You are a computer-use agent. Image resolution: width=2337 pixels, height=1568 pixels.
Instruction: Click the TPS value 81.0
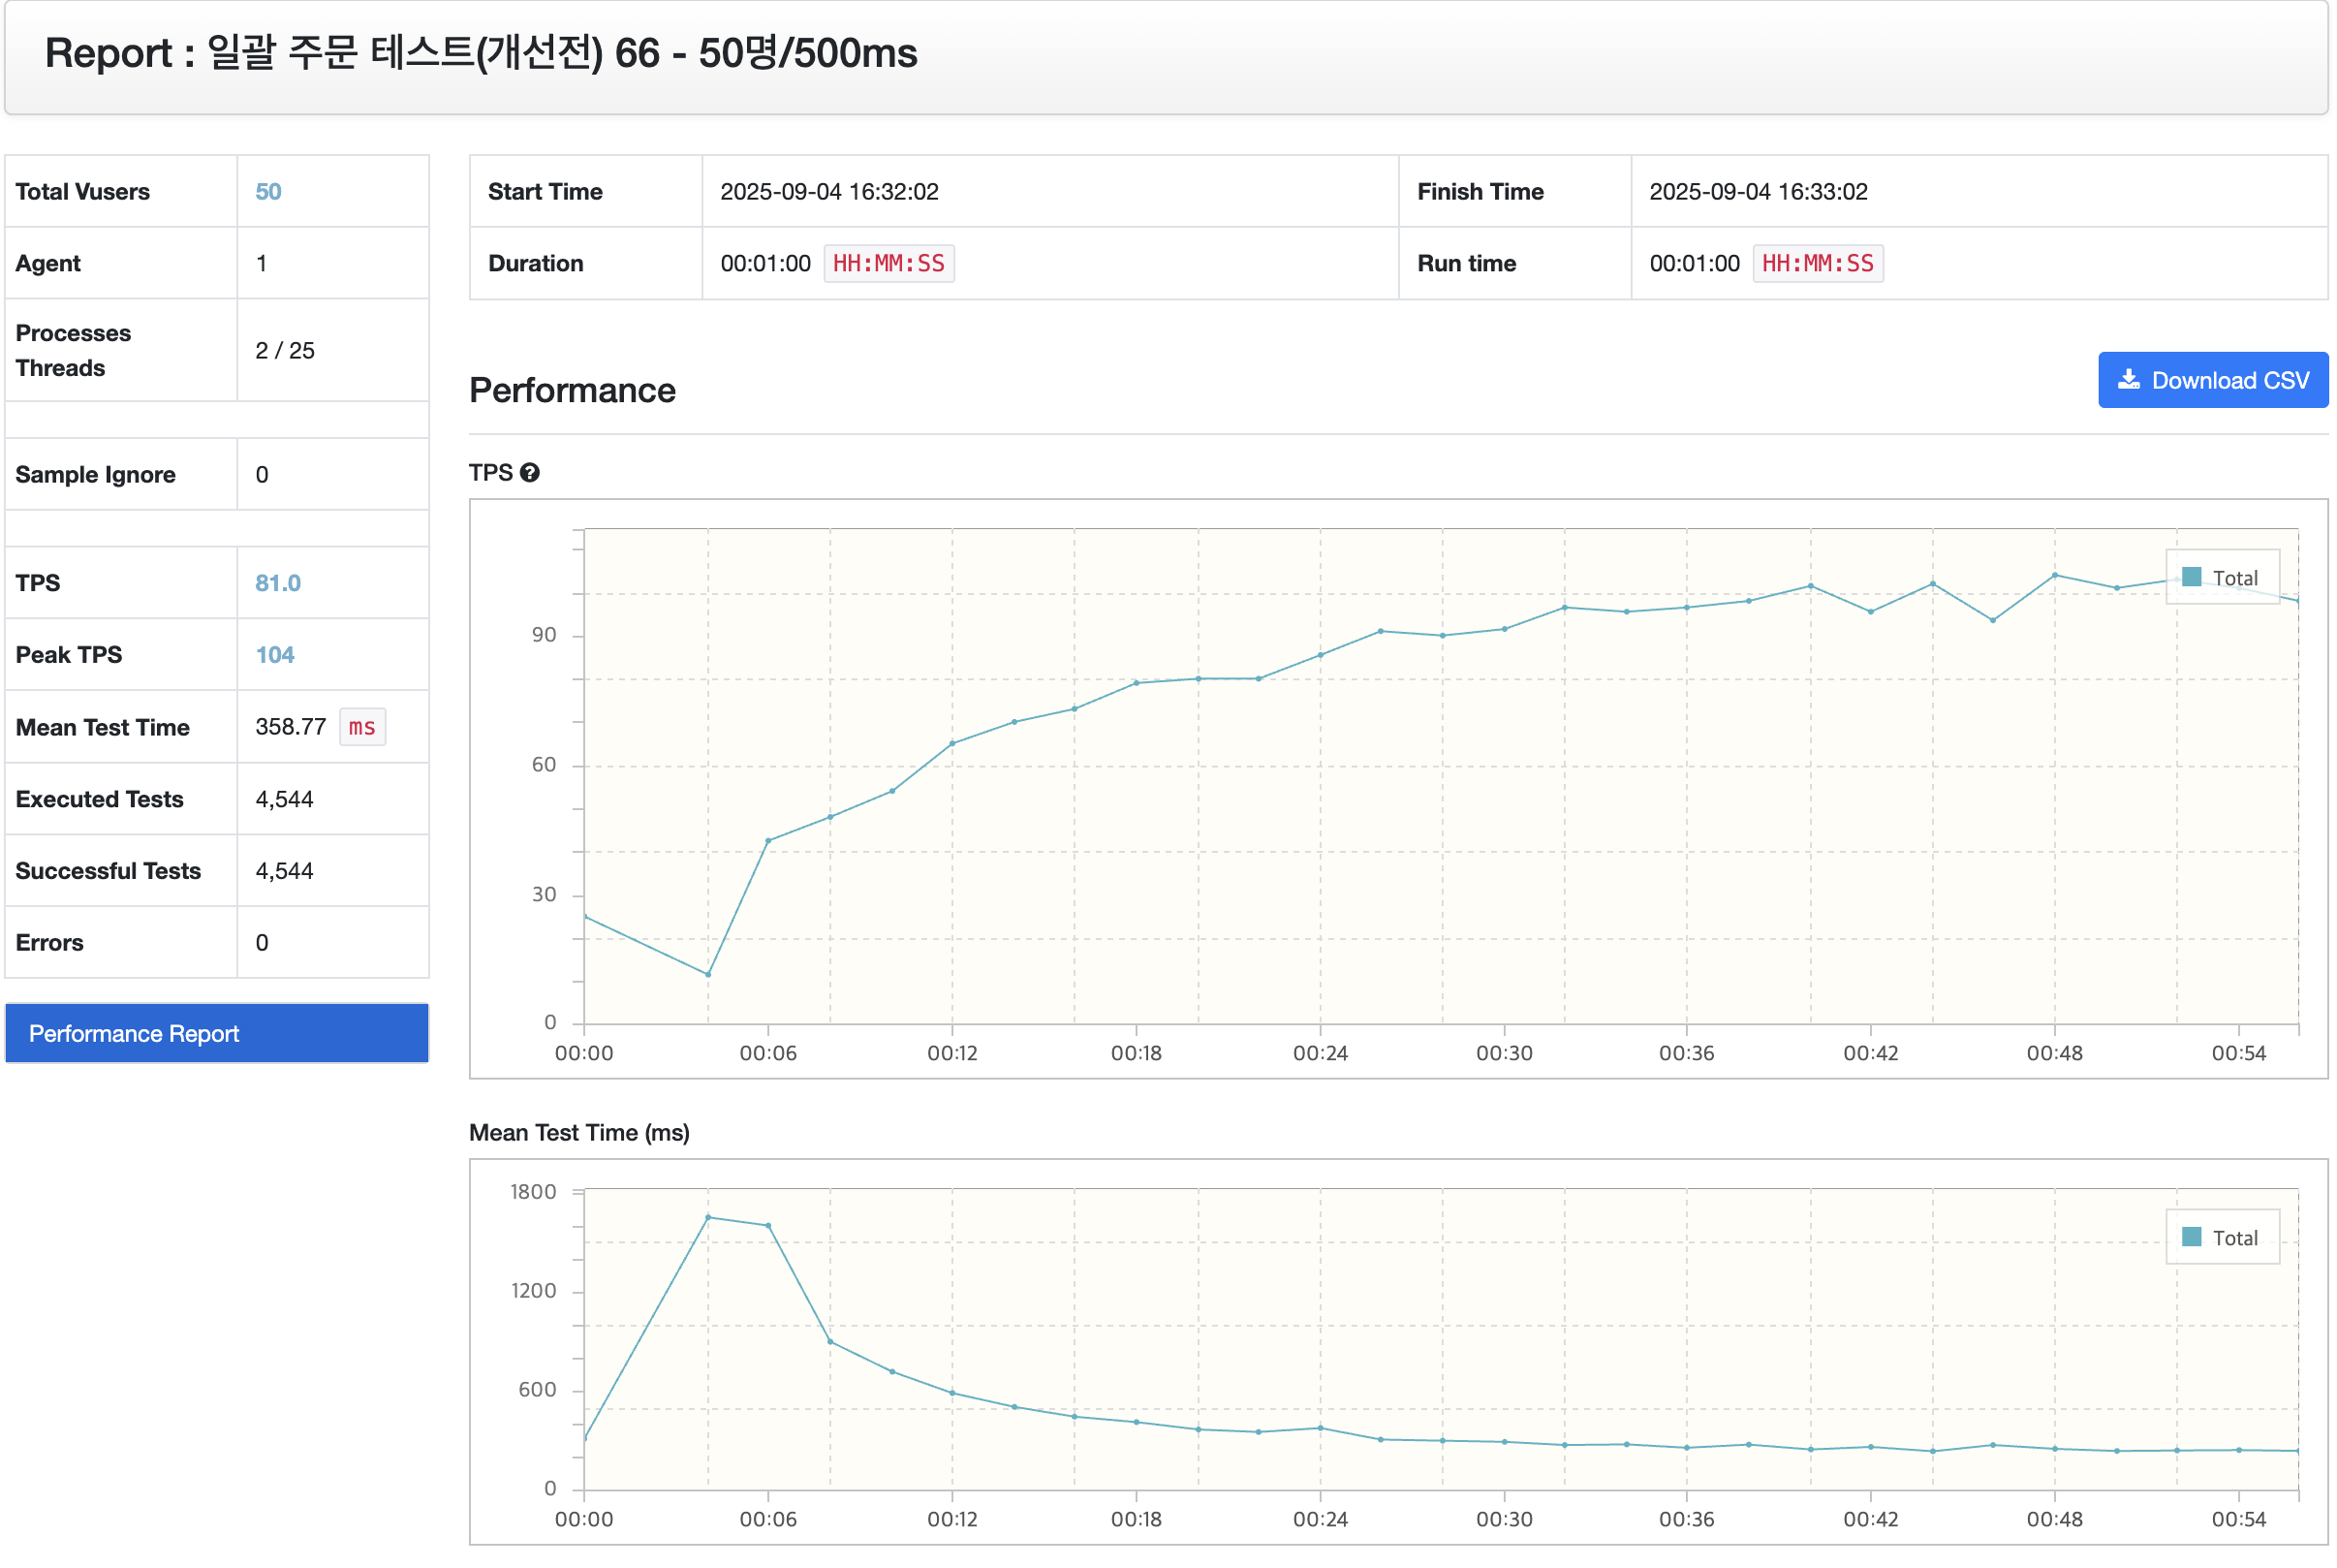point(278,583)
